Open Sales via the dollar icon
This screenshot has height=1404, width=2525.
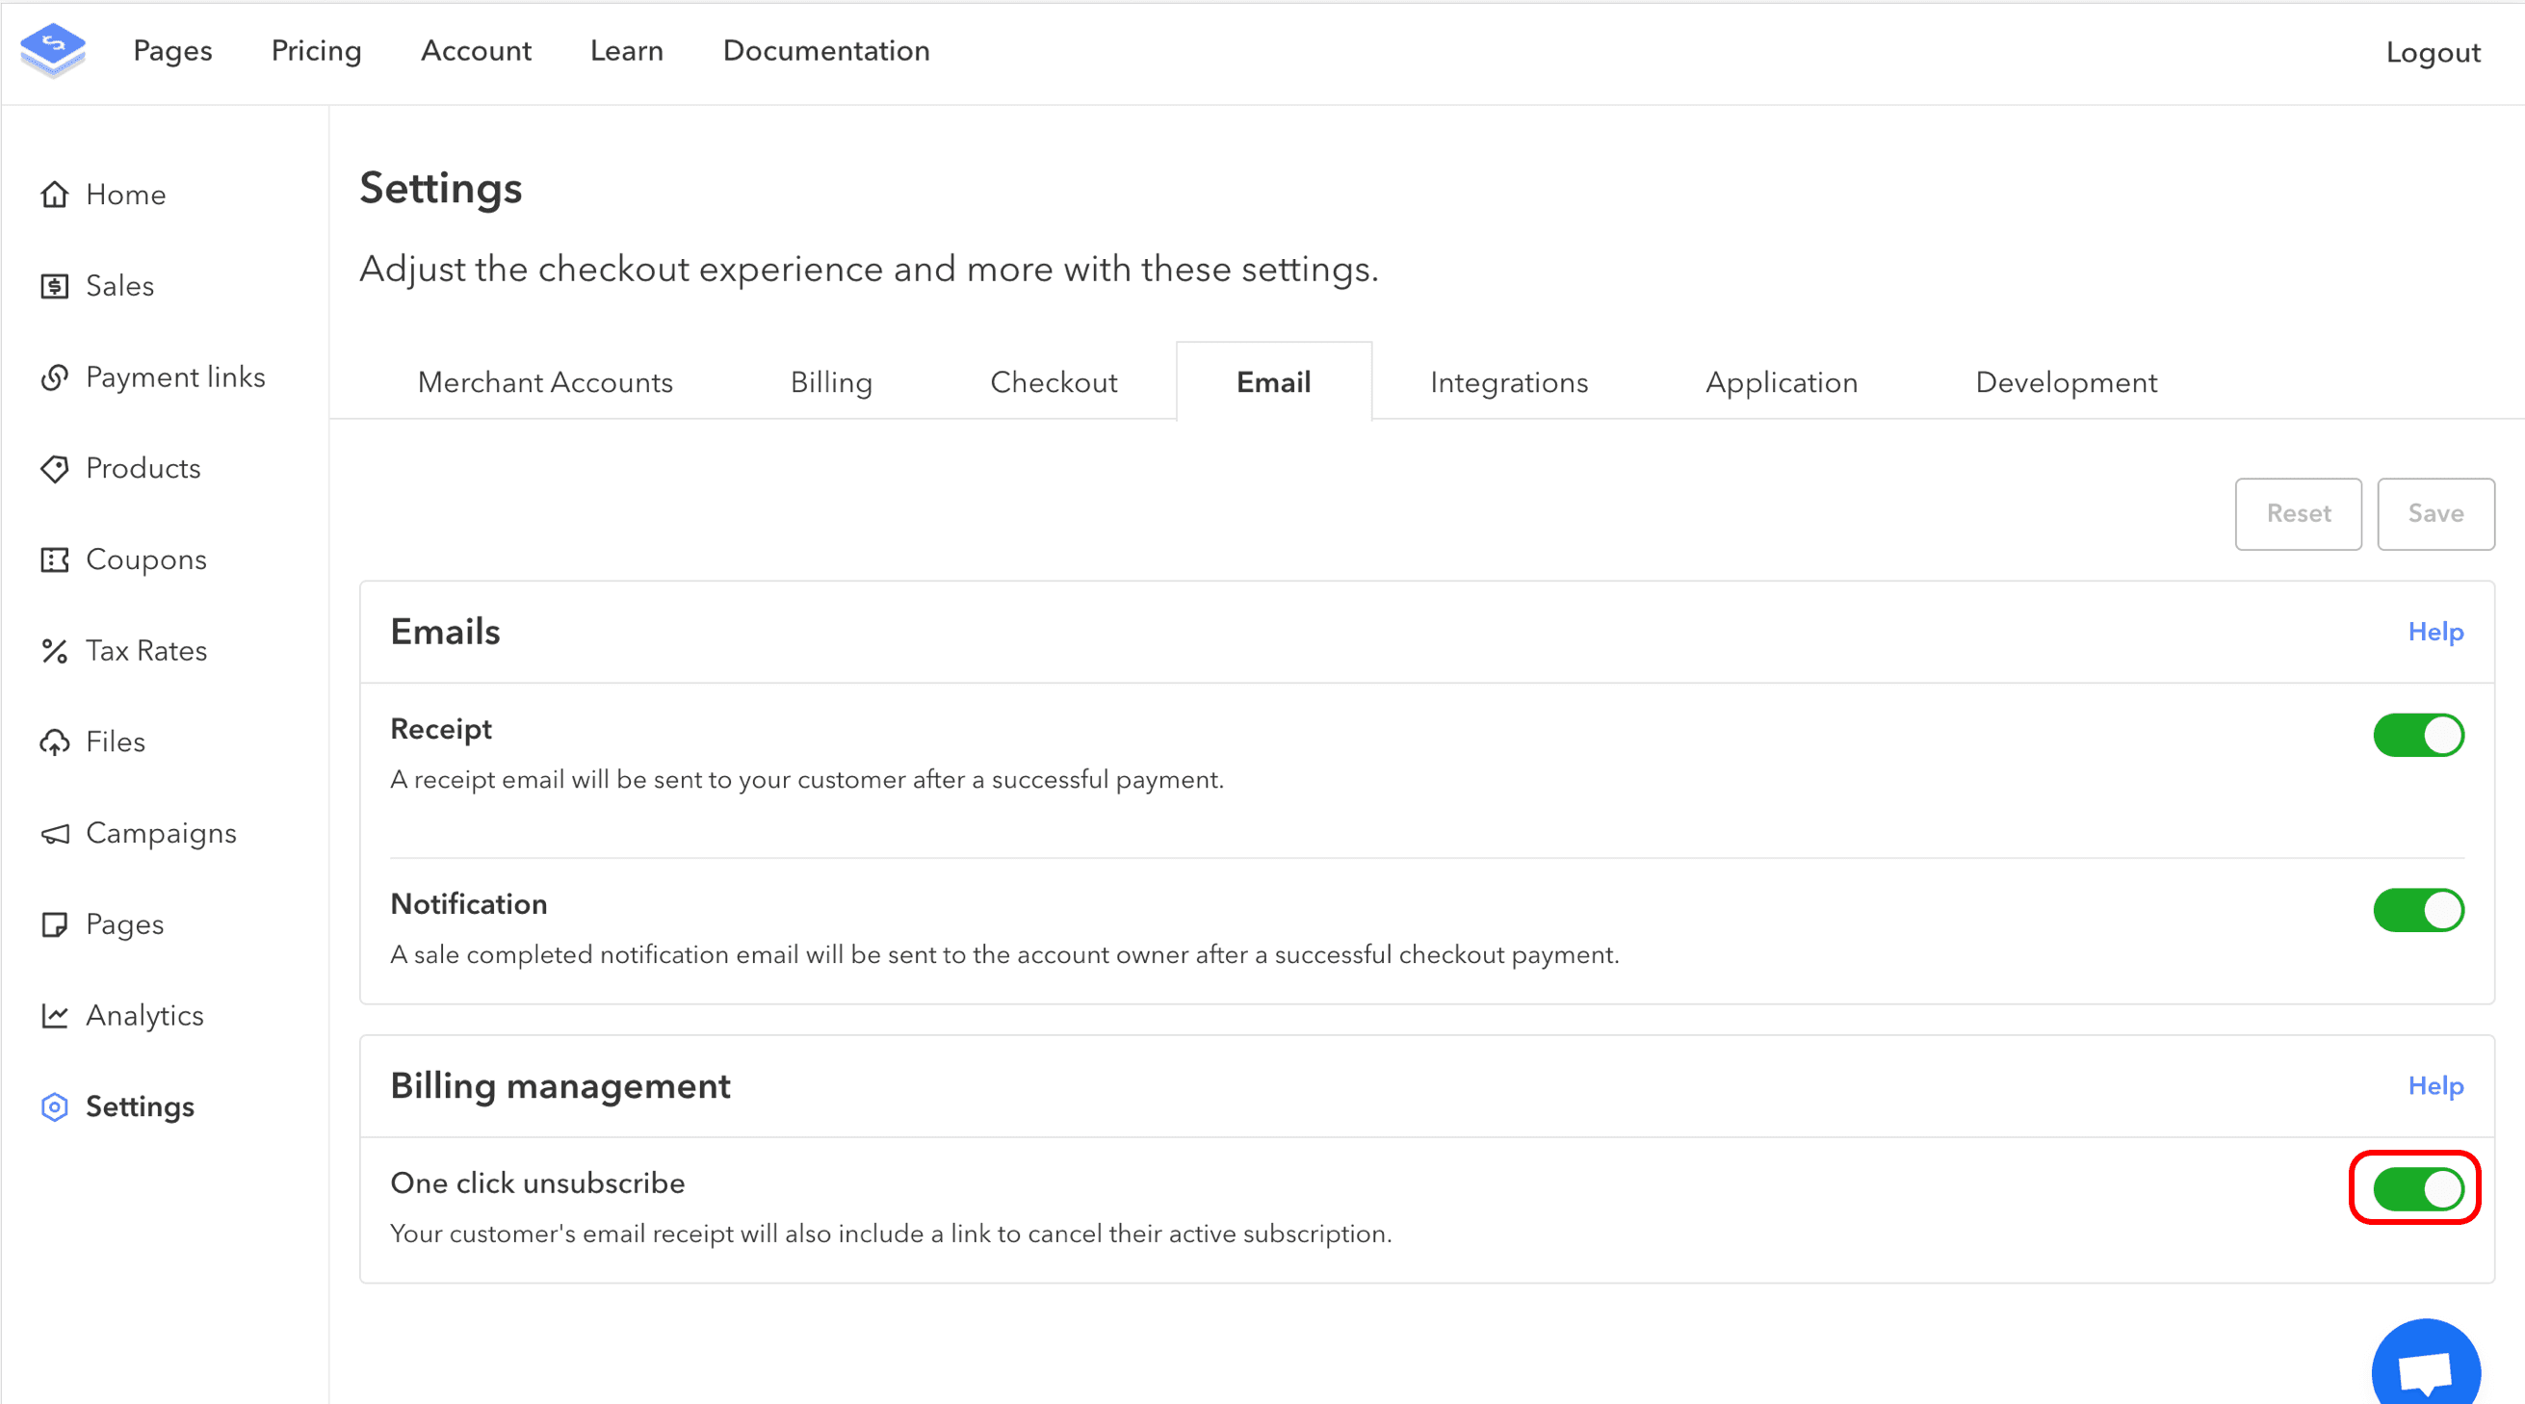pyautogui.click(x=55, y=285)
